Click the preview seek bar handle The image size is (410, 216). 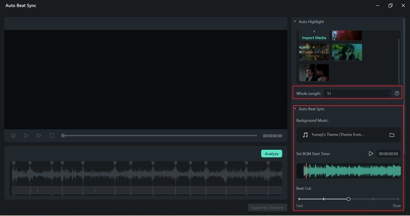point(63,135)
